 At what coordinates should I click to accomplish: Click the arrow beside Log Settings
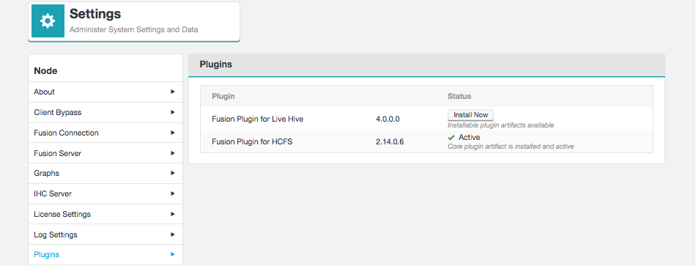point(173,234)
